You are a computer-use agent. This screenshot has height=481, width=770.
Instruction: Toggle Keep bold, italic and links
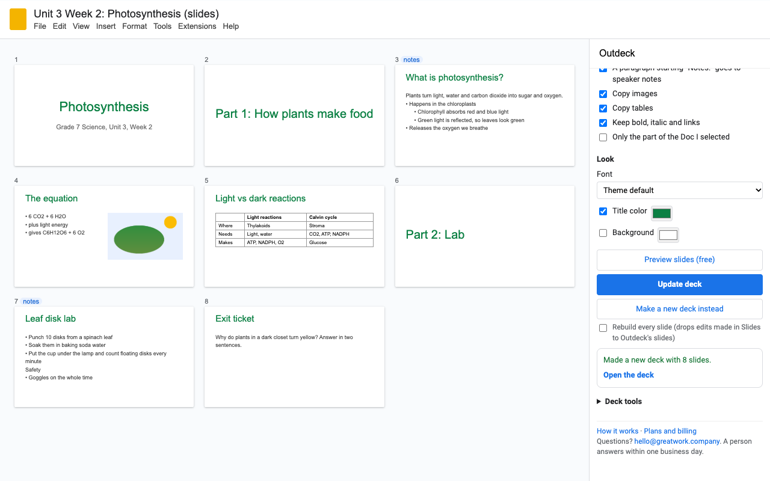603,123
